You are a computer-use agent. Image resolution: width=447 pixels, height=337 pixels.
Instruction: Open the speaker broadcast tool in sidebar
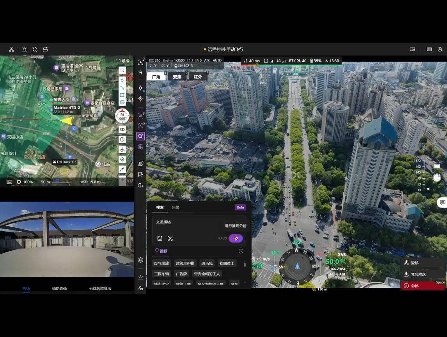[x=140, y=164]
